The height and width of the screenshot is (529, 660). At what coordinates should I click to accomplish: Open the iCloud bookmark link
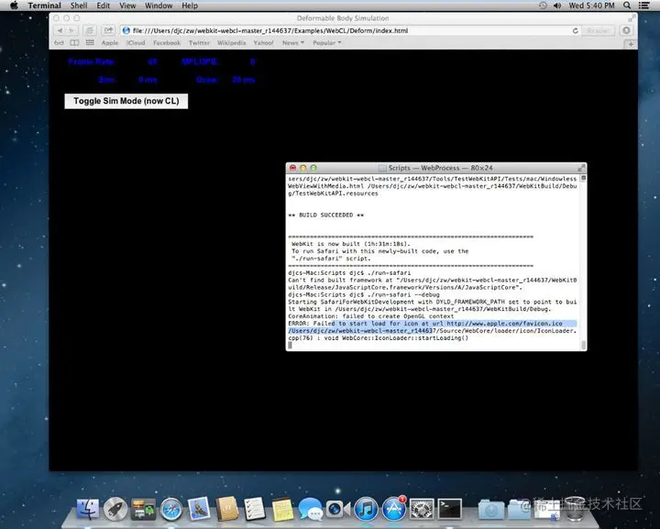click(x=136, y=43)
